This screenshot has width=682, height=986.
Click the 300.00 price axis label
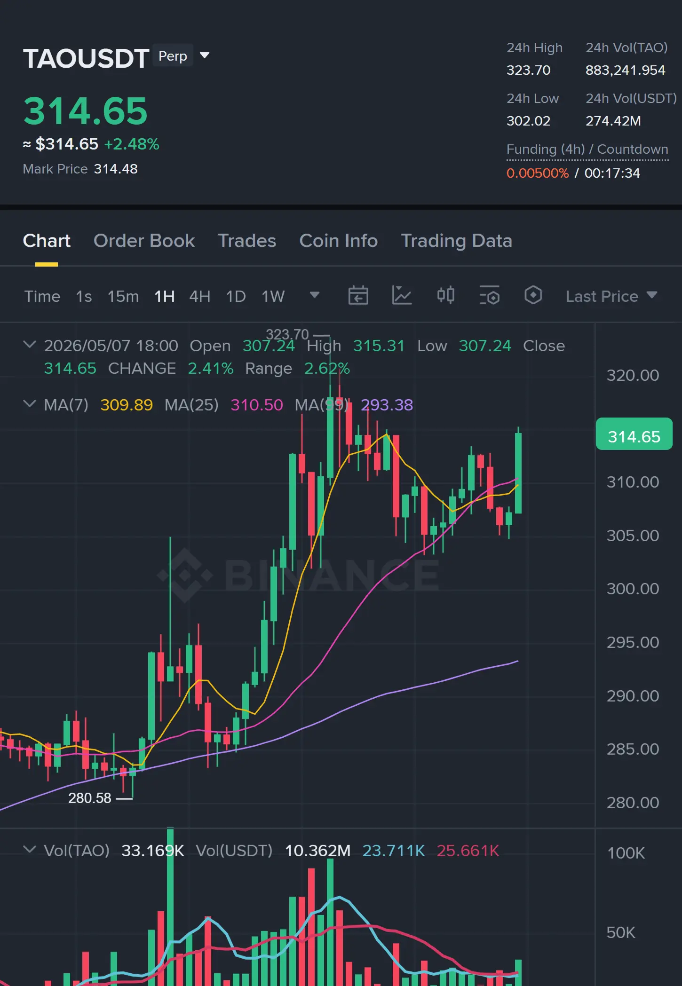(633, 589)
